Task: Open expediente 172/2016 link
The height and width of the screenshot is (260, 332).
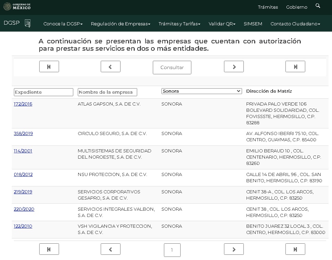Action: pos(23,104)
